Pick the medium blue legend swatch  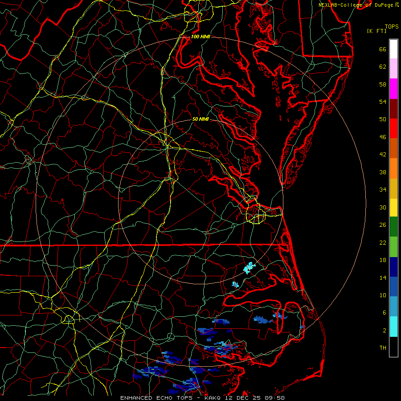pyautogui.click(x=393, y=286)
